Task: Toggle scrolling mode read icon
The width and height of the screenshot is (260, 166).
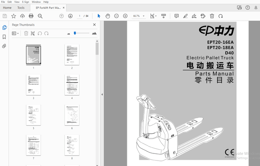Action: [x=164, y=16]
